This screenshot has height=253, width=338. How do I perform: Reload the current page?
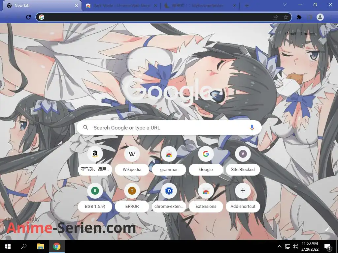pyautogui.click(x=28, y=17)
